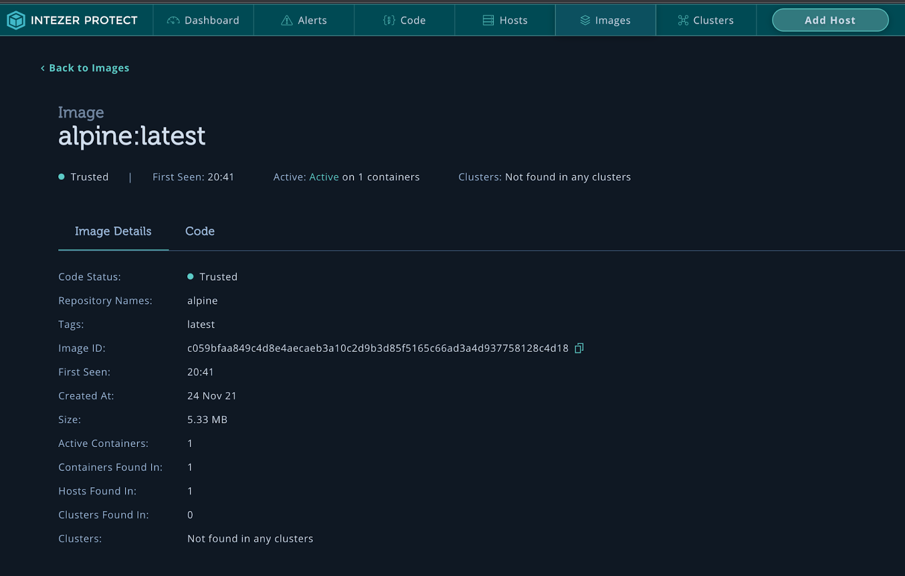The height and width of the screenshot is (576, 905).
Task: Click the Dashboard gauge icon
Action: [173, 20]
